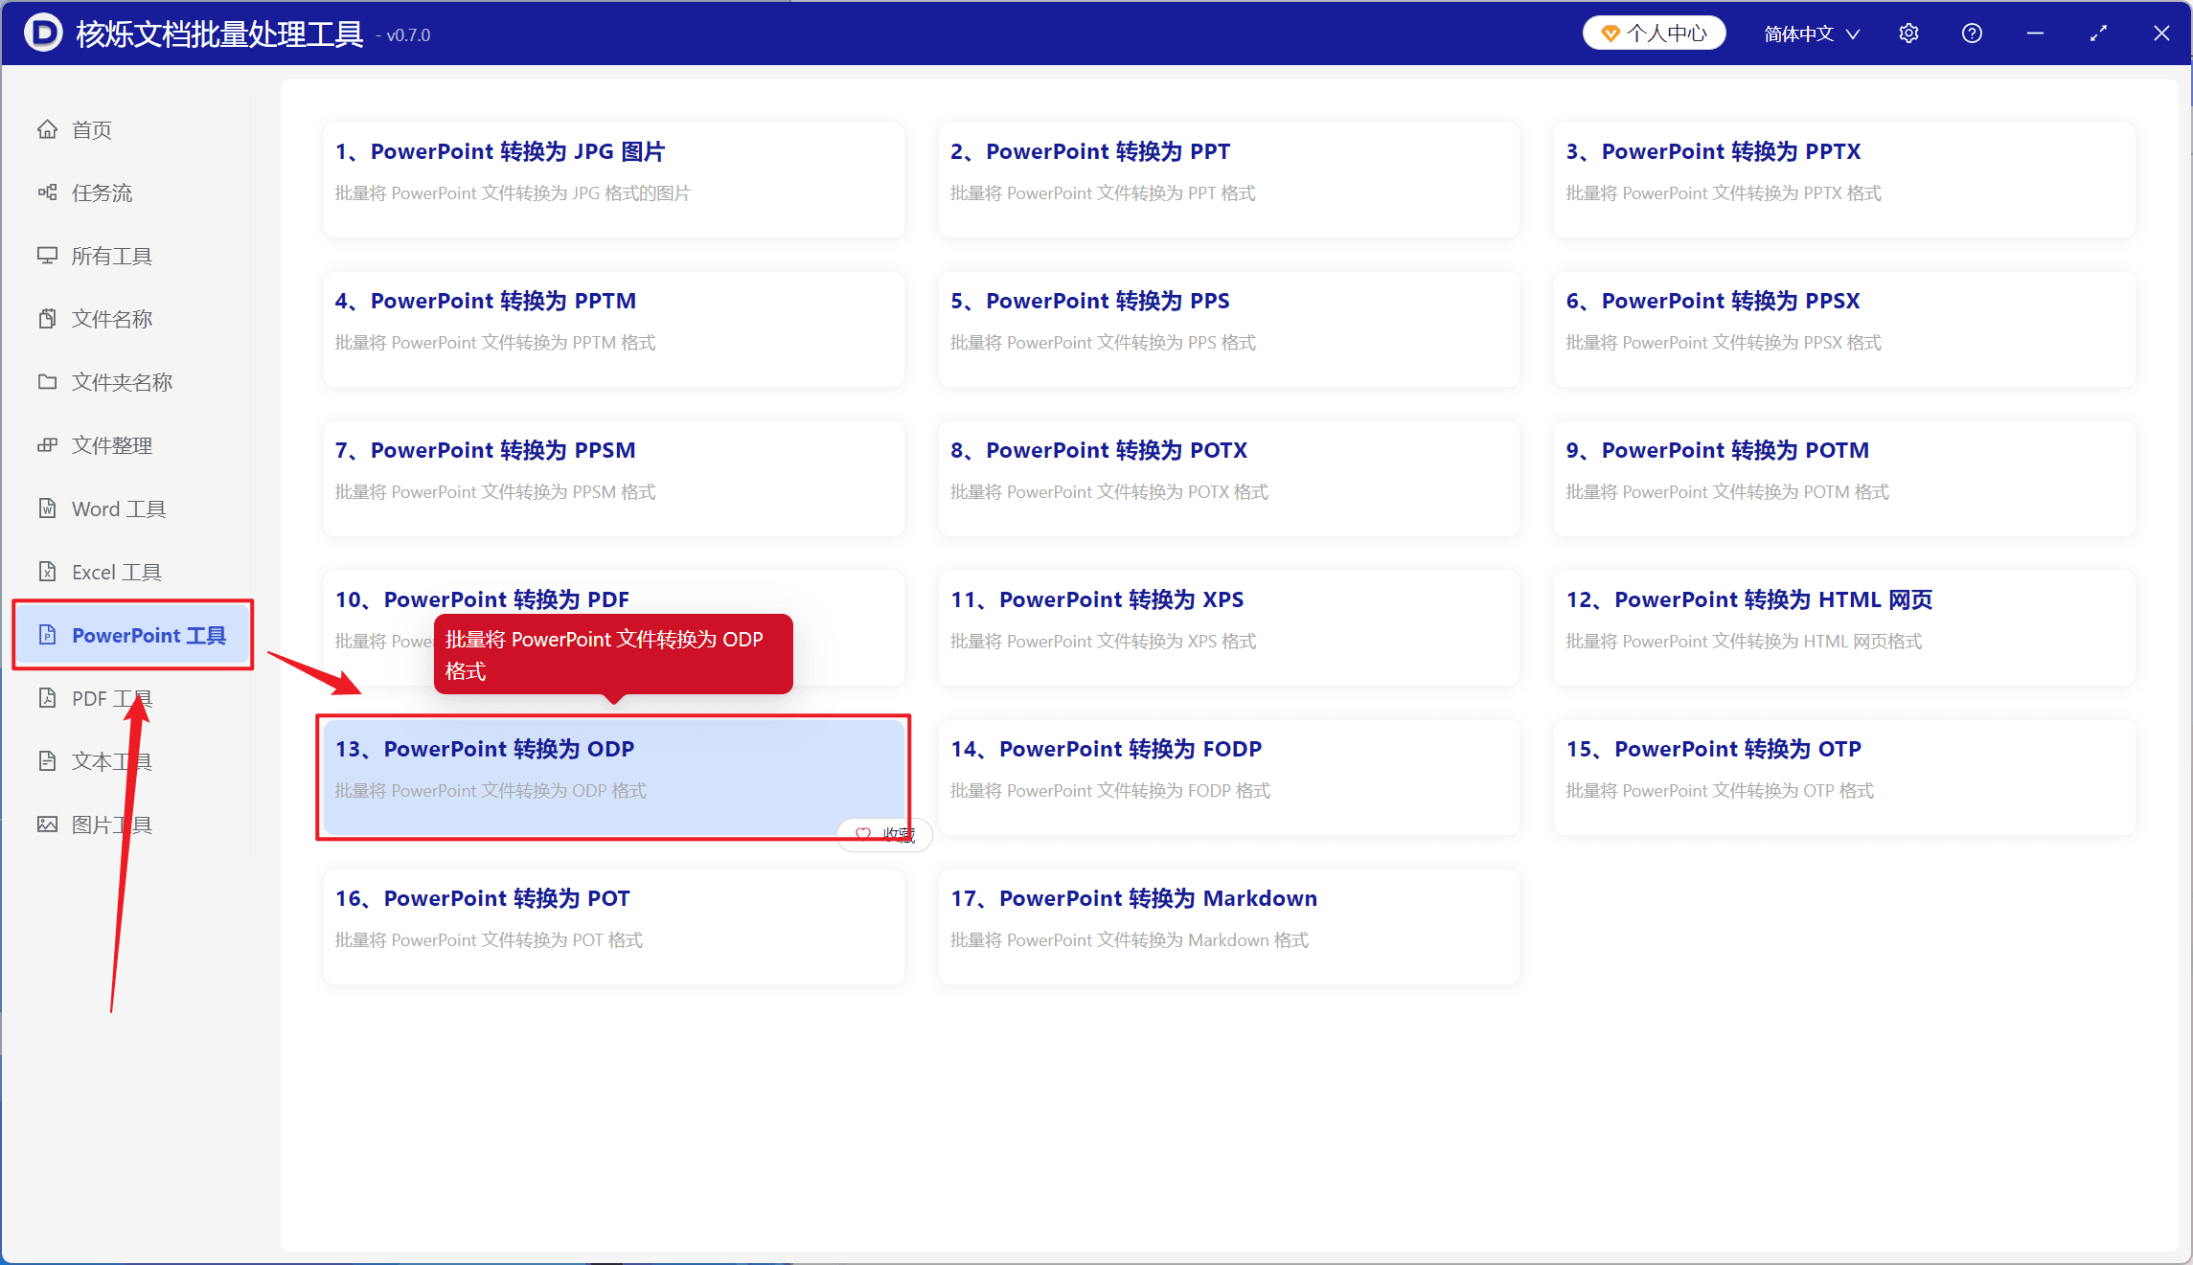Open 个人中心 personal center button
2193x1265 pixels.
(1655, 34)
